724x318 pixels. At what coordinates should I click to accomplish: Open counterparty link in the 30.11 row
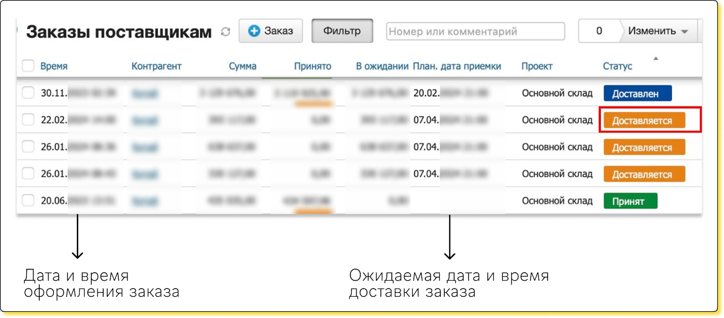[145, 94]
